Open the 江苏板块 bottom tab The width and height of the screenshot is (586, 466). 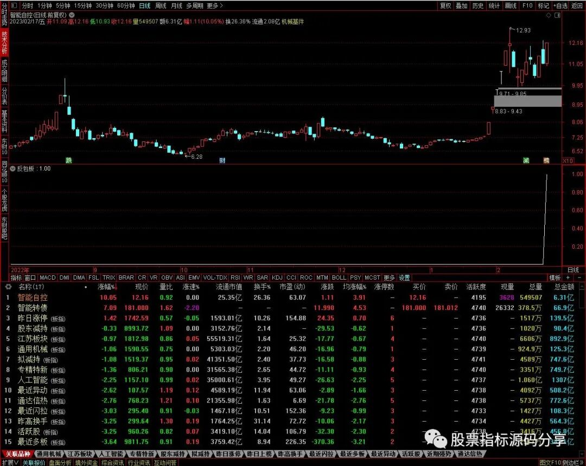[x=80, y=454]
